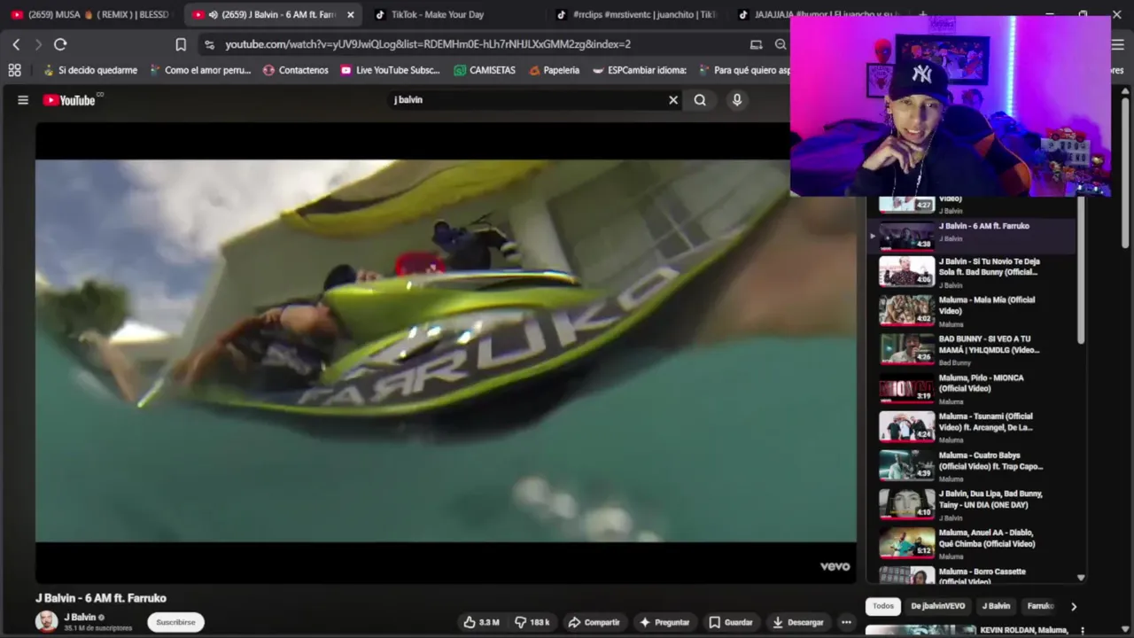Image resolution: width=1134 pixels, height=638 pixels.
Task: Open more actions three-dot menu under video
Action: coord(846,622)
